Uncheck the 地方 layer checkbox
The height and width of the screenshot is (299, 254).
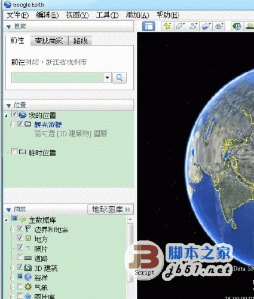(x=20, y=237)
